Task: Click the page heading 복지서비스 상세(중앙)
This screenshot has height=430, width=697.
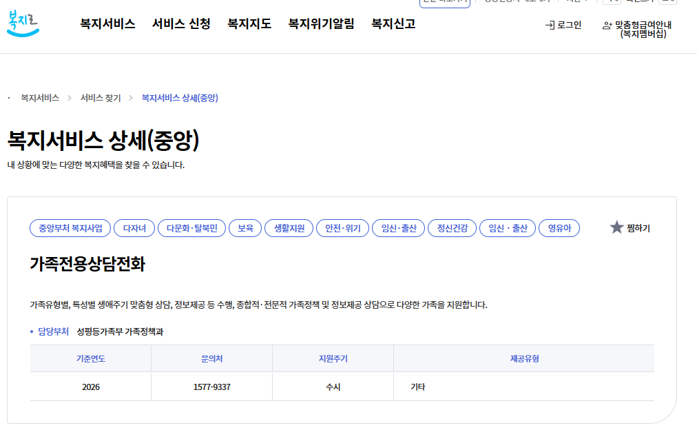Action: [x=103, y=140]
